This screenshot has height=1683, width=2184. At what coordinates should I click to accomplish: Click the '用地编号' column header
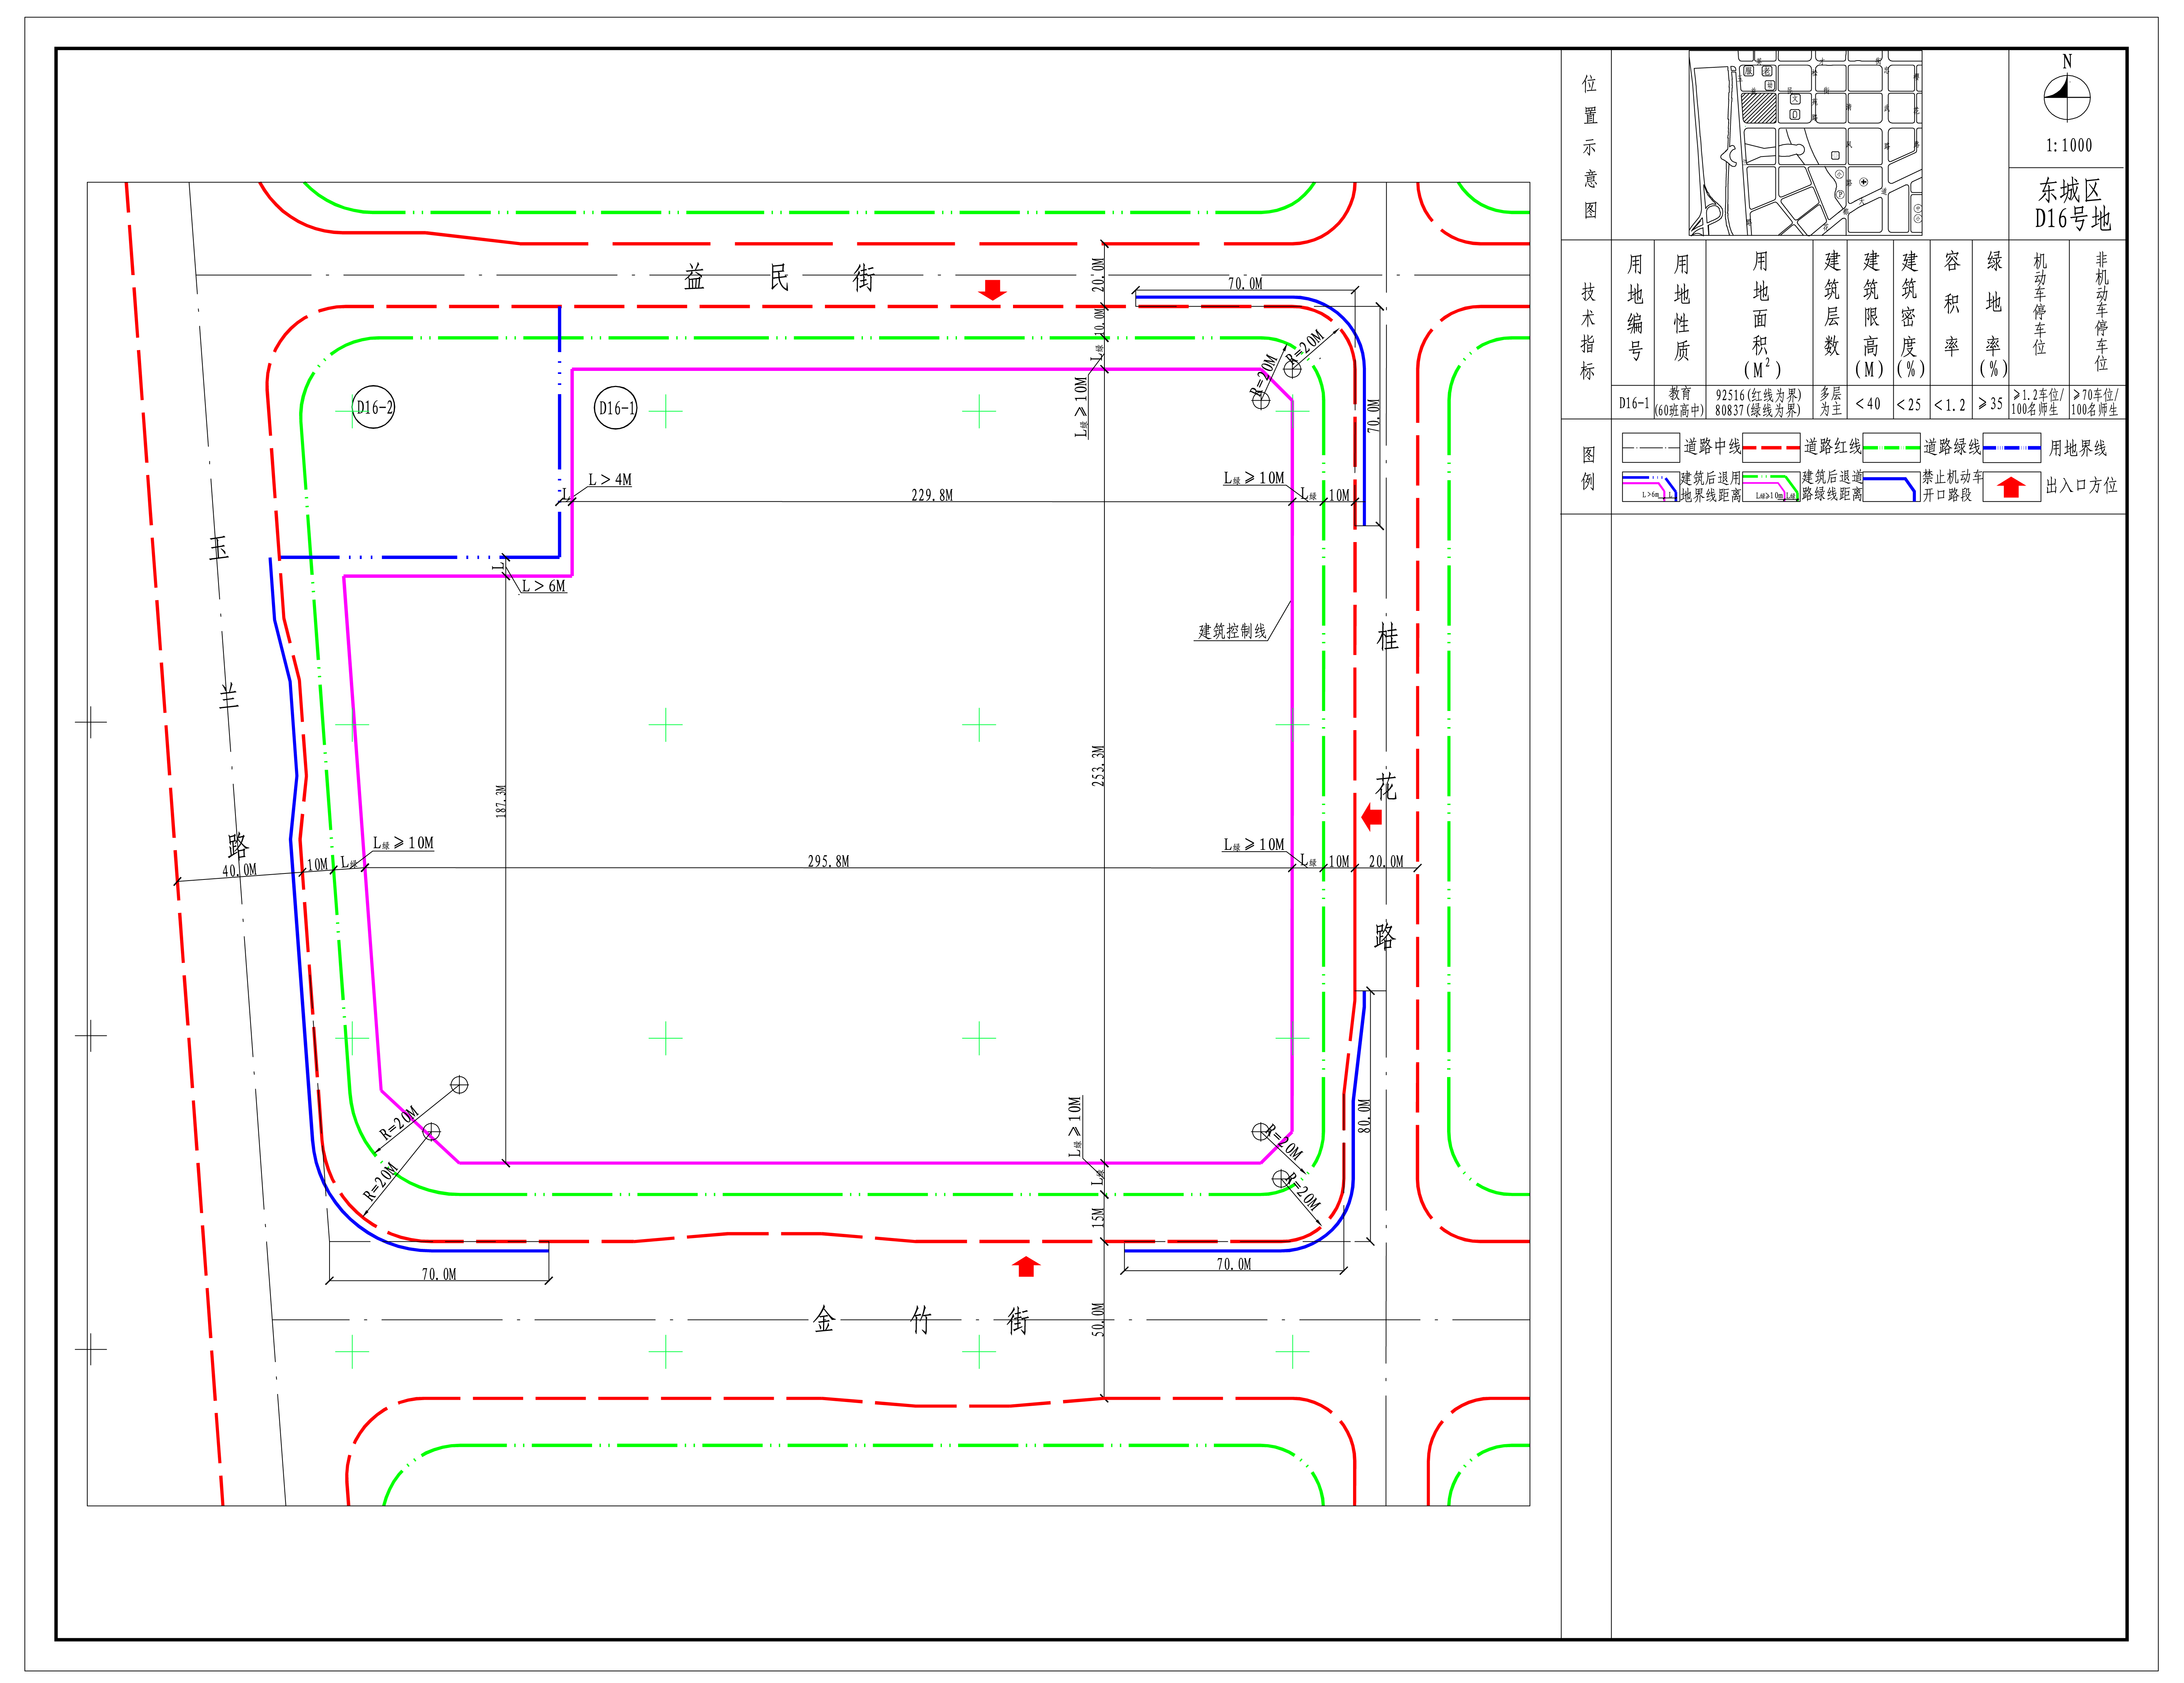(1635, 308)
